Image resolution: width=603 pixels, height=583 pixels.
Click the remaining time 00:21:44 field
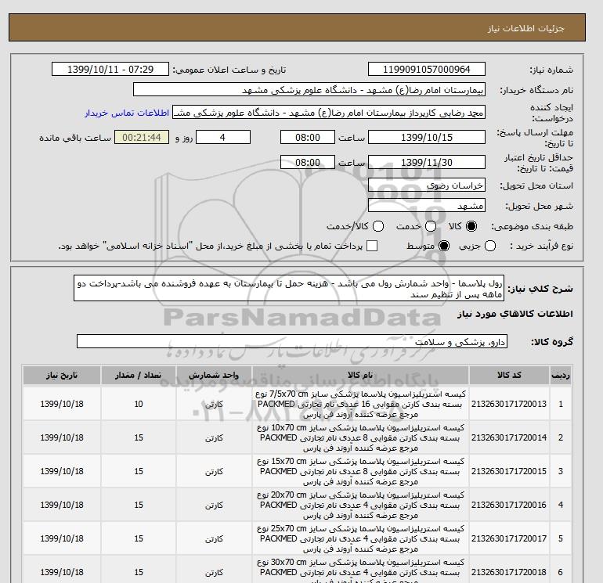[142, 137]
